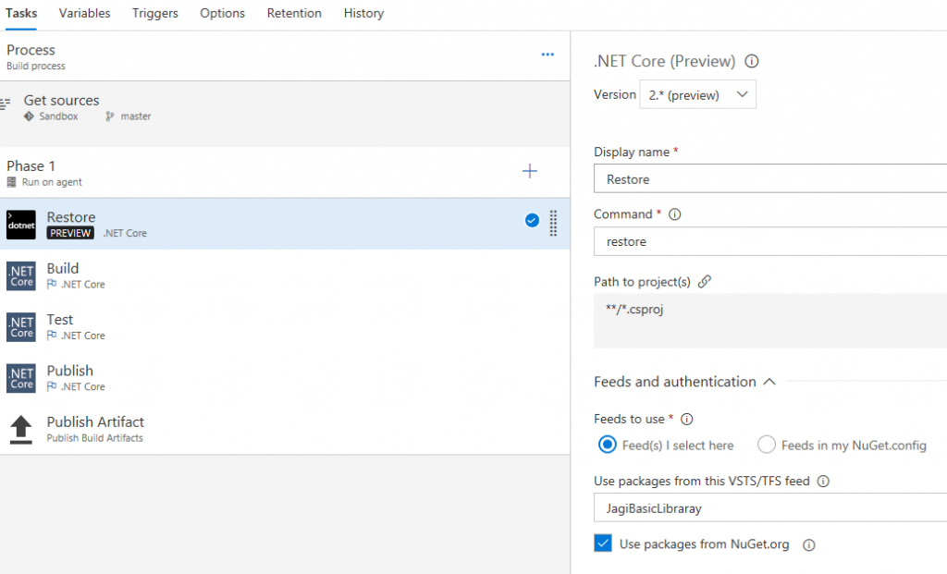Select the 'Feed(s) I select here' radio button
Image resolution: width=947 pixels, height=574 pixels.
coord(608,446)
